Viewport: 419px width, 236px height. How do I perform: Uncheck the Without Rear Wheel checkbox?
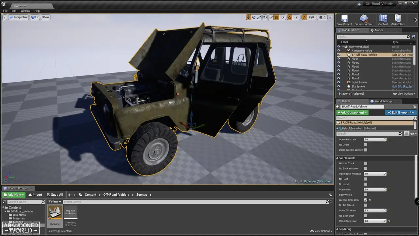point(365,200)
